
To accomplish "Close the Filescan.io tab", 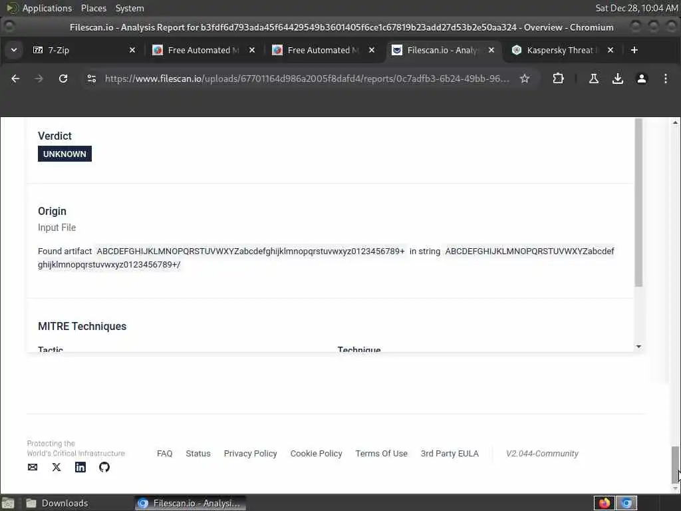I will [x=491, y=51].
